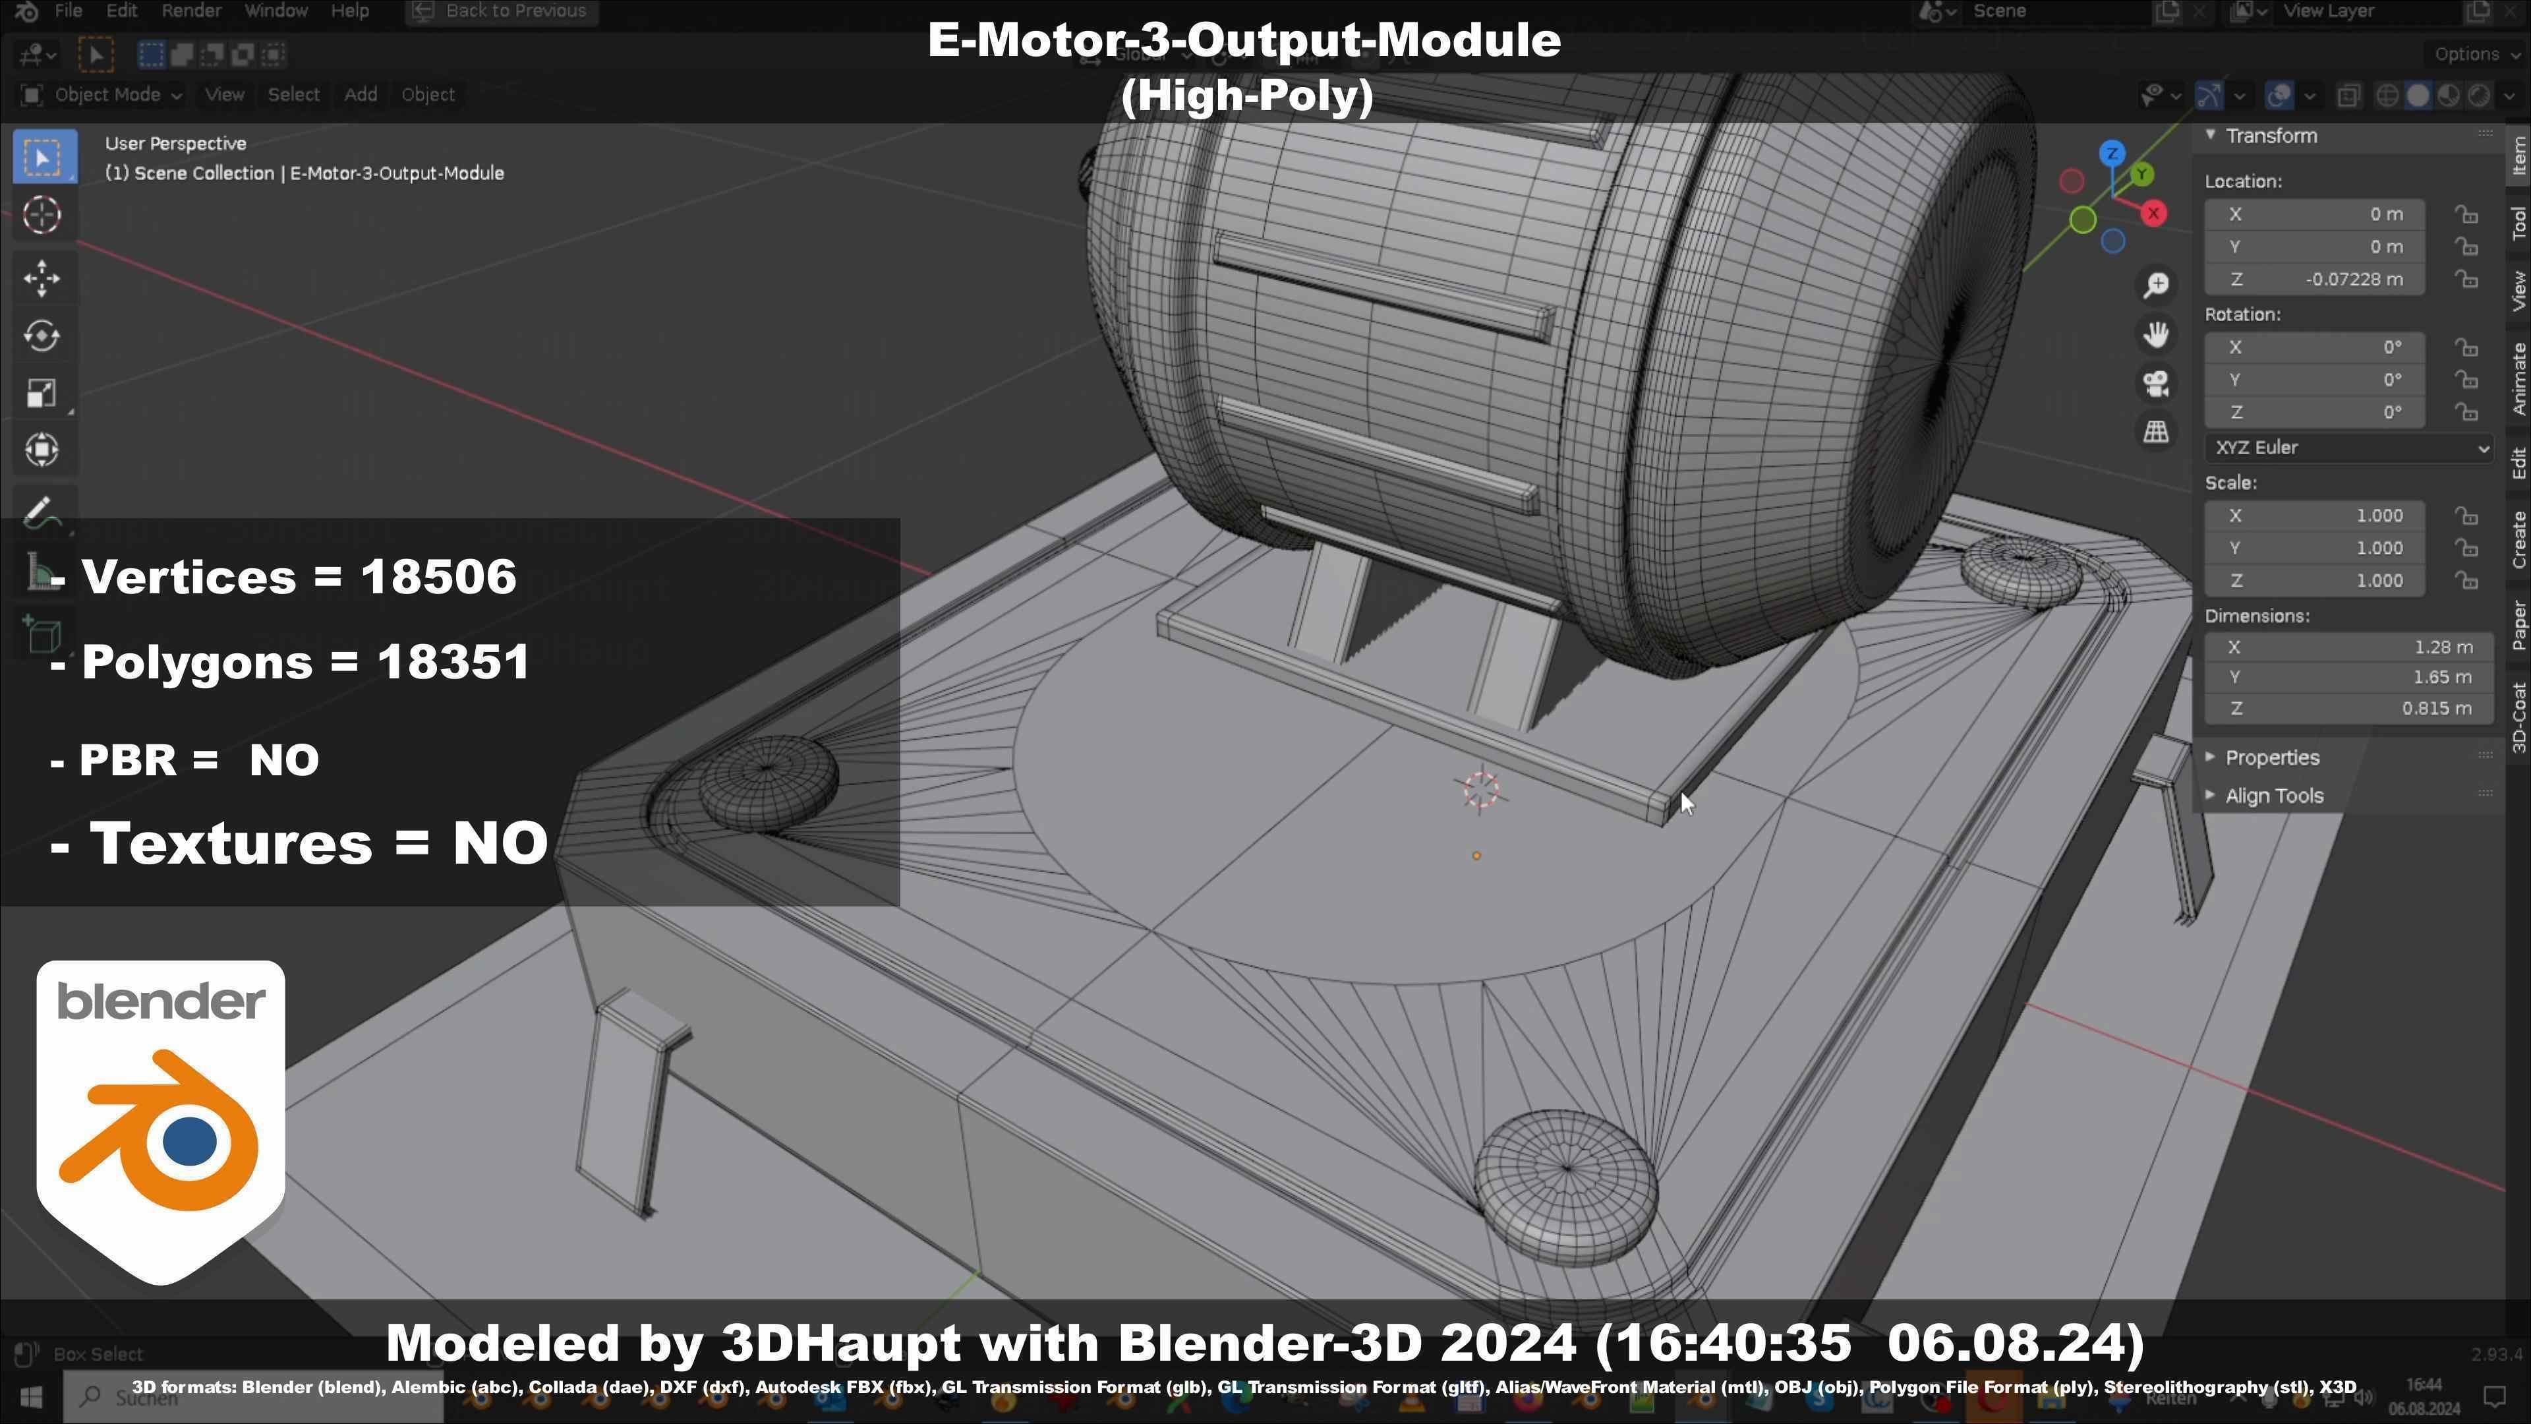
Task: Open the Render menu
Action: [x=190, y=11]
